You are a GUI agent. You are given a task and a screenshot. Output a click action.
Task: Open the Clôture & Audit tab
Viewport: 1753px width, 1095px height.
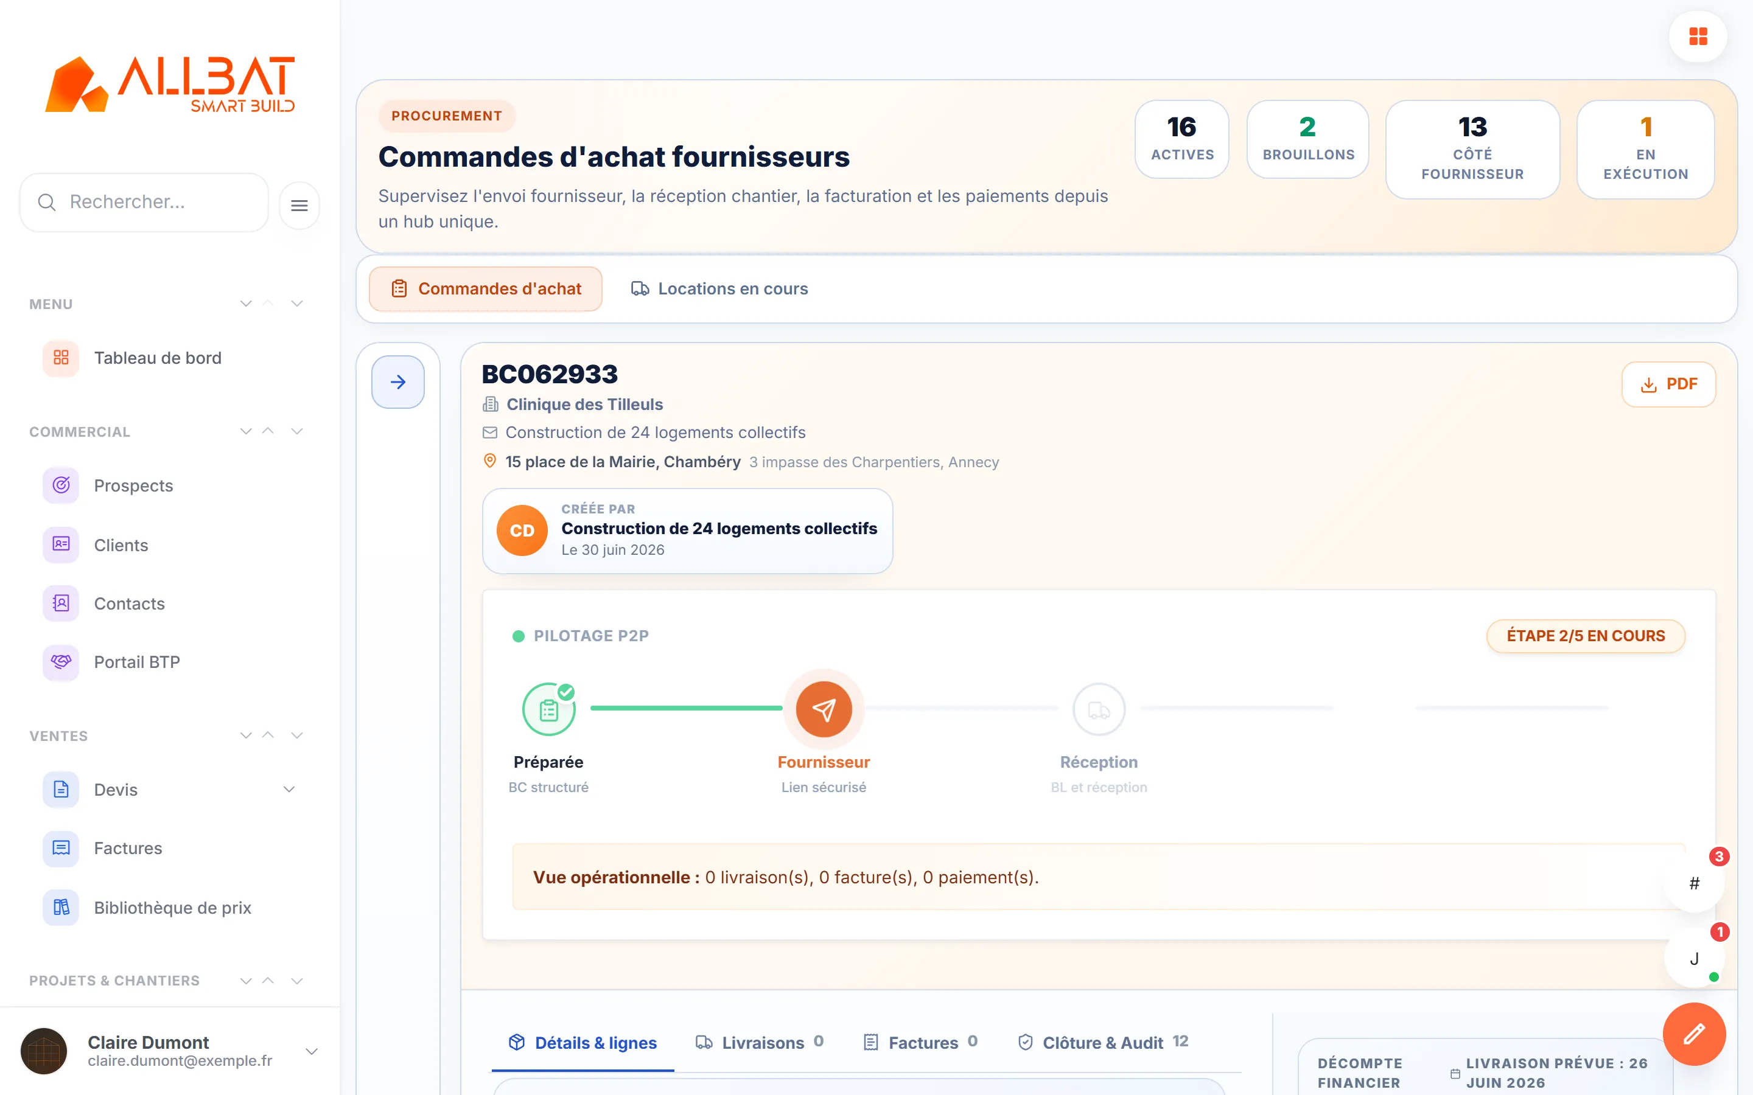pos(1102,1043)
